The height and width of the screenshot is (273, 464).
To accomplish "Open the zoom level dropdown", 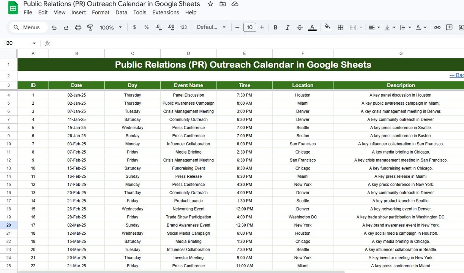I will pos(110,27).
